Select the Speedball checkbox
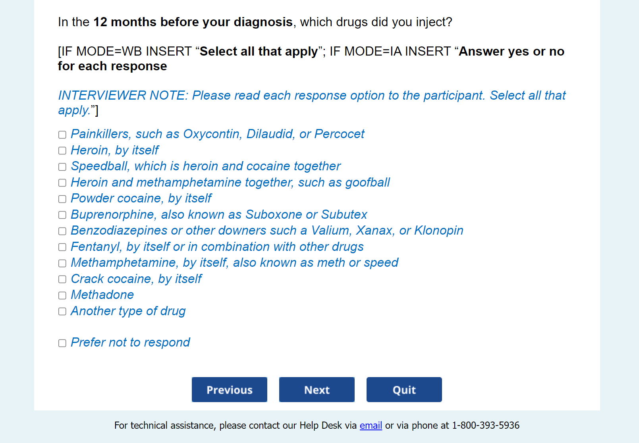639x443 pixels. (x=62, y=167)
